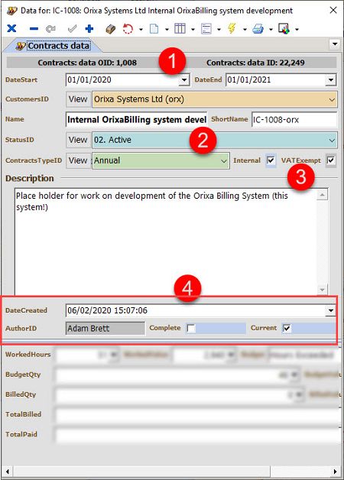
Task: Open the table grid icon dropdown arrow
Action: [193, 29]
